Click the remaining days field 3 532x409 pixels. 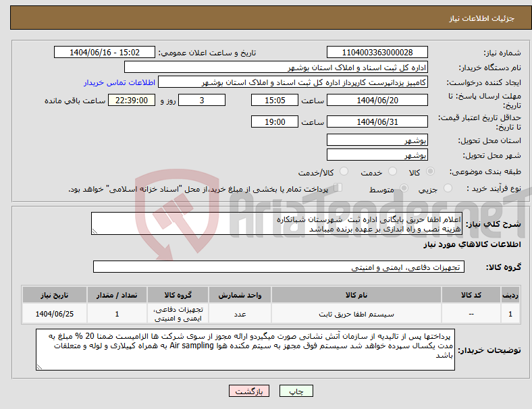[x=202, y=100]
